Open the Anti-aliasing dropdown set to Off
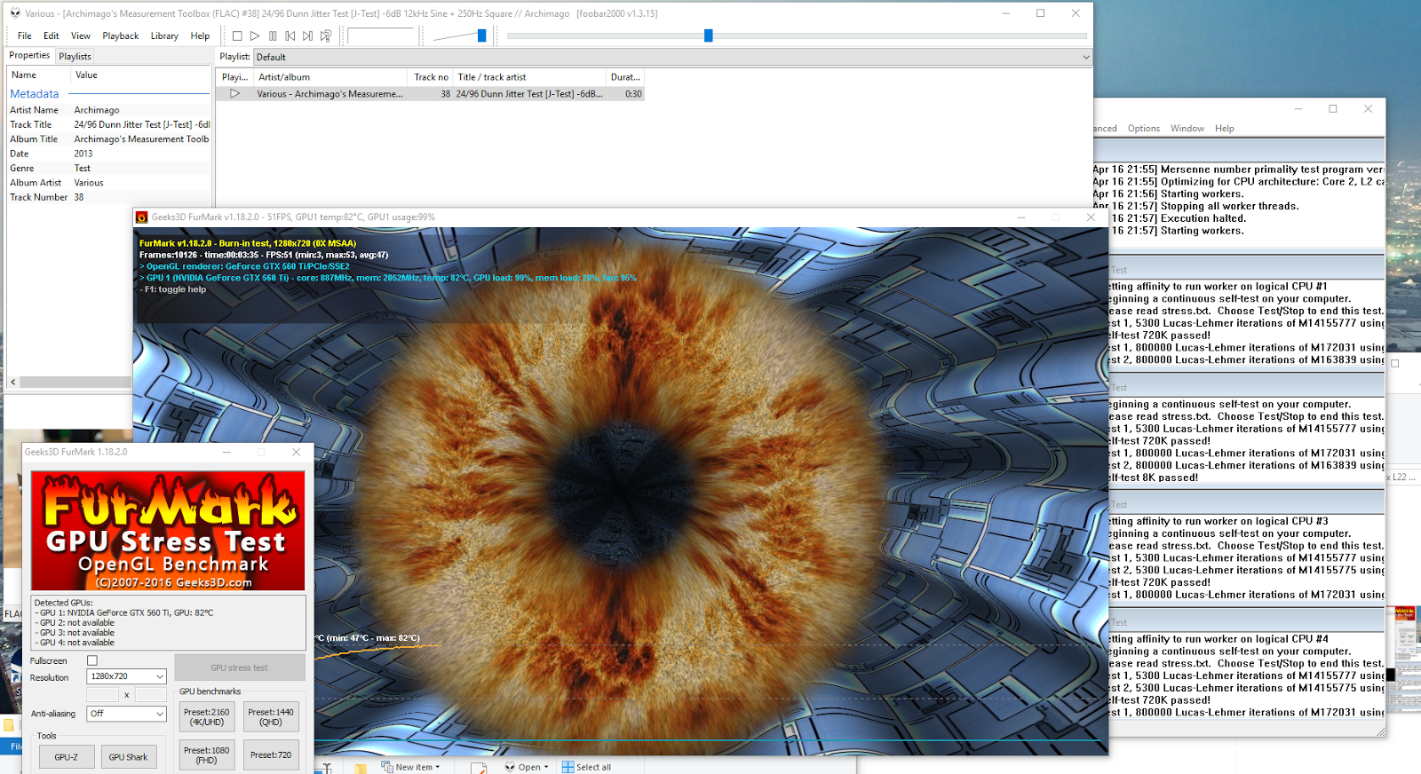The height and width of the screenshot is (774, 1421). tap(127, 714)
